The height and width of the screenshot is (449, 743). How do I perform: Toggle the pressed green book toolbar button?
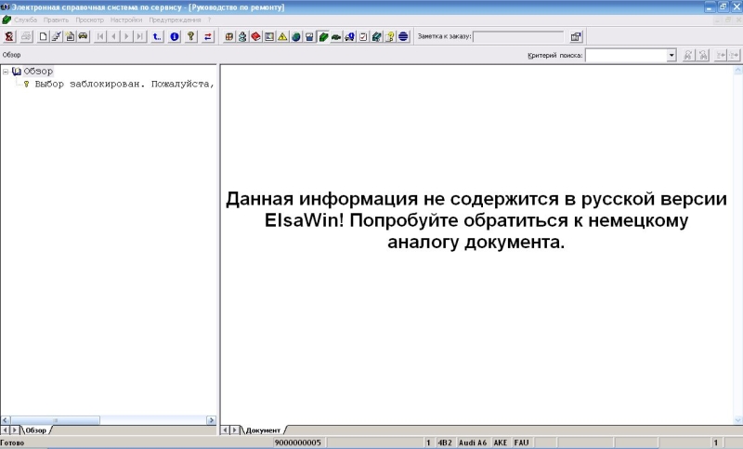322,36
